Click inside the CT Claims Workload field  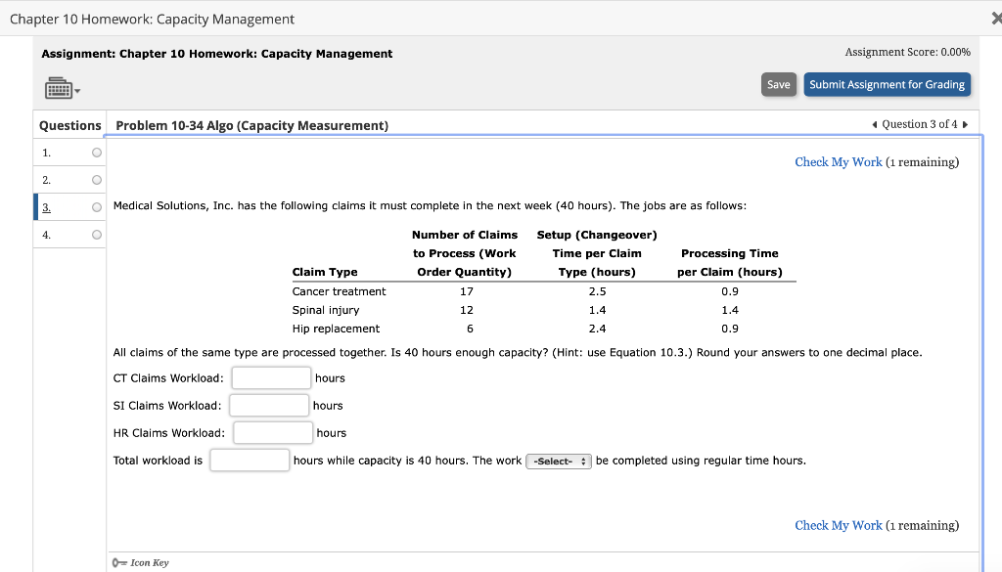[x=271, y=377]
